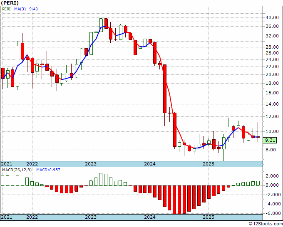This screenshot has width=283, height=227.
Task: Click the 16.00 price axis label
Action: 272,93
